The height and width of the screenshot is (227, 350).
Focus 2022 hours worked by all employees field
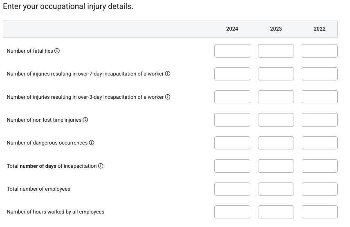(320, 212)
